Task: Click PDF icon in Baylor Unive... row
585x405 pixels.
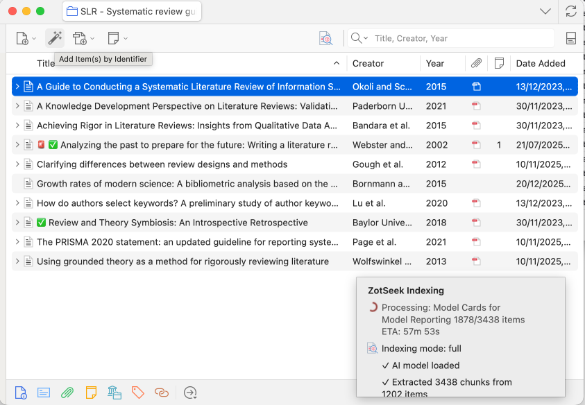Action: click(x=477, y=223)
